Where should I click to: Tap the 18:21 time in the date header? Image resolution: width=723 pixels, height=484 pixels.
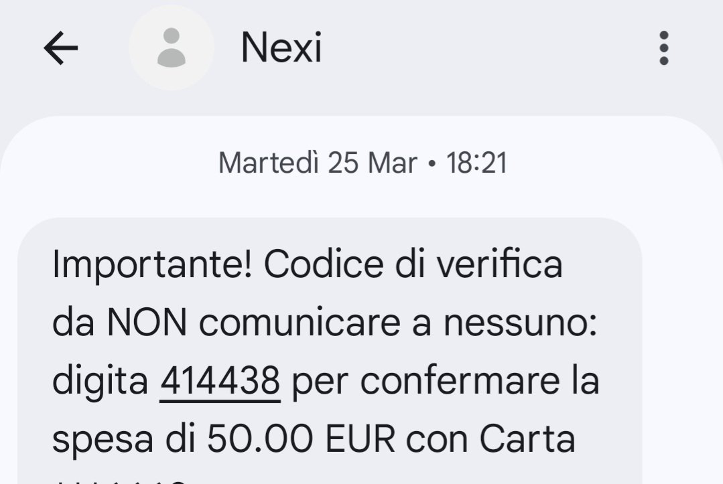tap(476, 163)
